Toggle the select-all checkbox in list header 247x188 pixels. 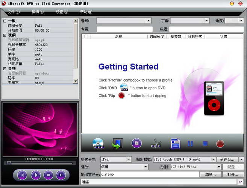[x=86, y=36]
